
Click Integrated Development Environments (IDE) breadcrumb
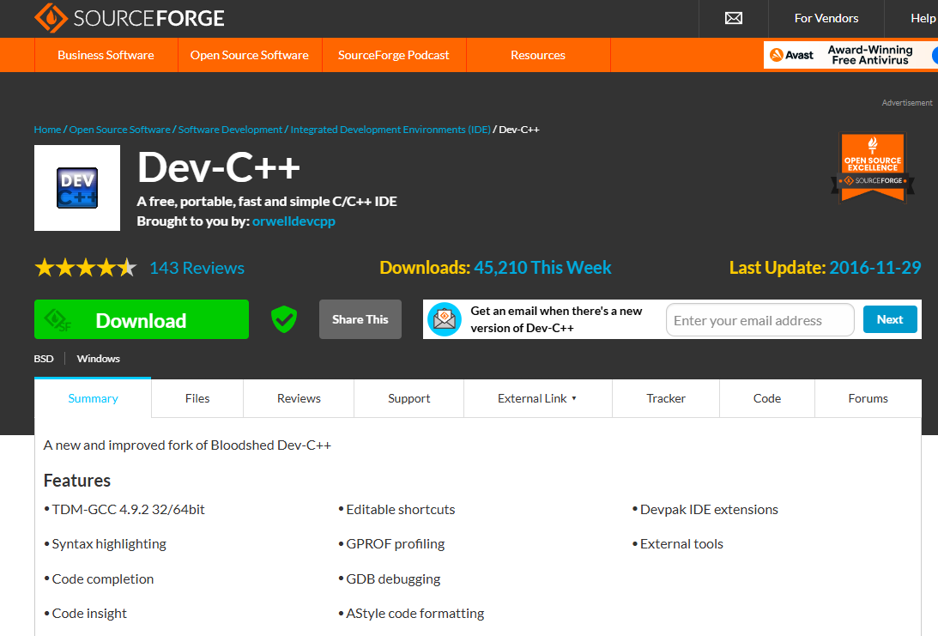(390, 130)
